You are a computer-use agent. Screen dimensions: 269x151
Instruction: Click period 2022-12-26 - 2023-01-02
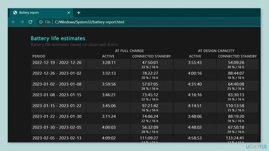click(x=57, y=73)
